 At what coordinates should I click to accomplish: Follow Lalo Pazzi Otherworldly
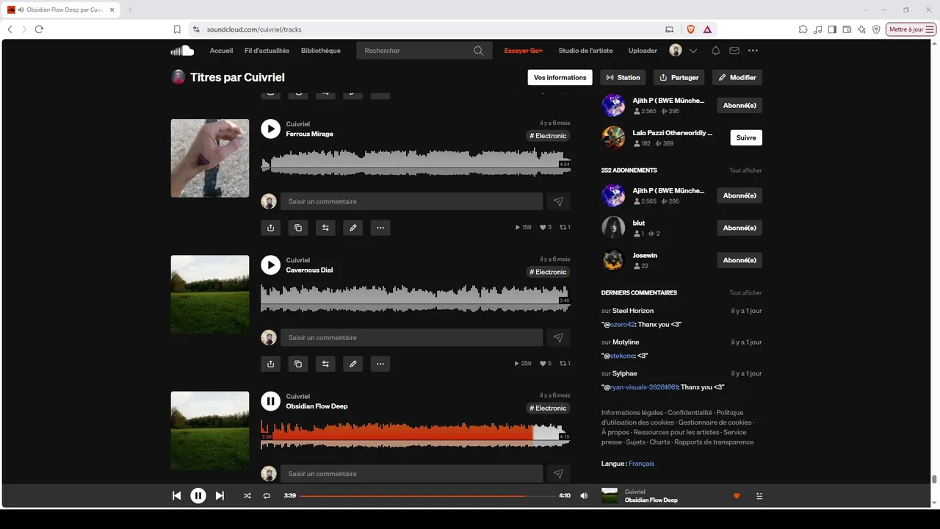click(x=746, y=137)
